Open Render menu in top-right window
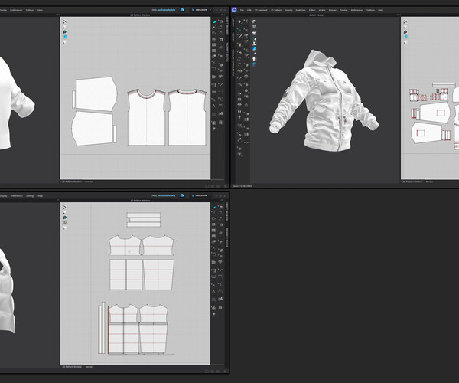The image size is (459, 383). [x=333, y=10]
